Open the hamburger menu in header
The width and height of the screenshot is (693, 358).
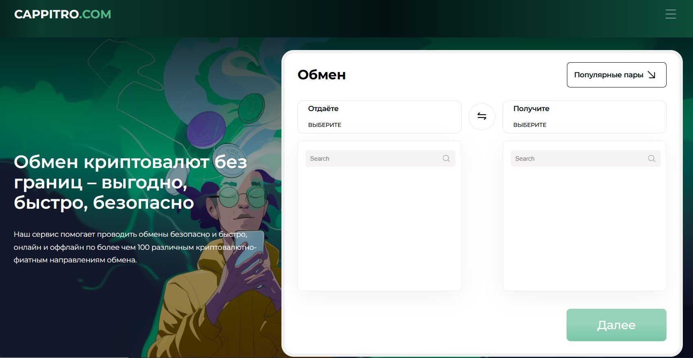pyautogui.click(x=671, y=14)
